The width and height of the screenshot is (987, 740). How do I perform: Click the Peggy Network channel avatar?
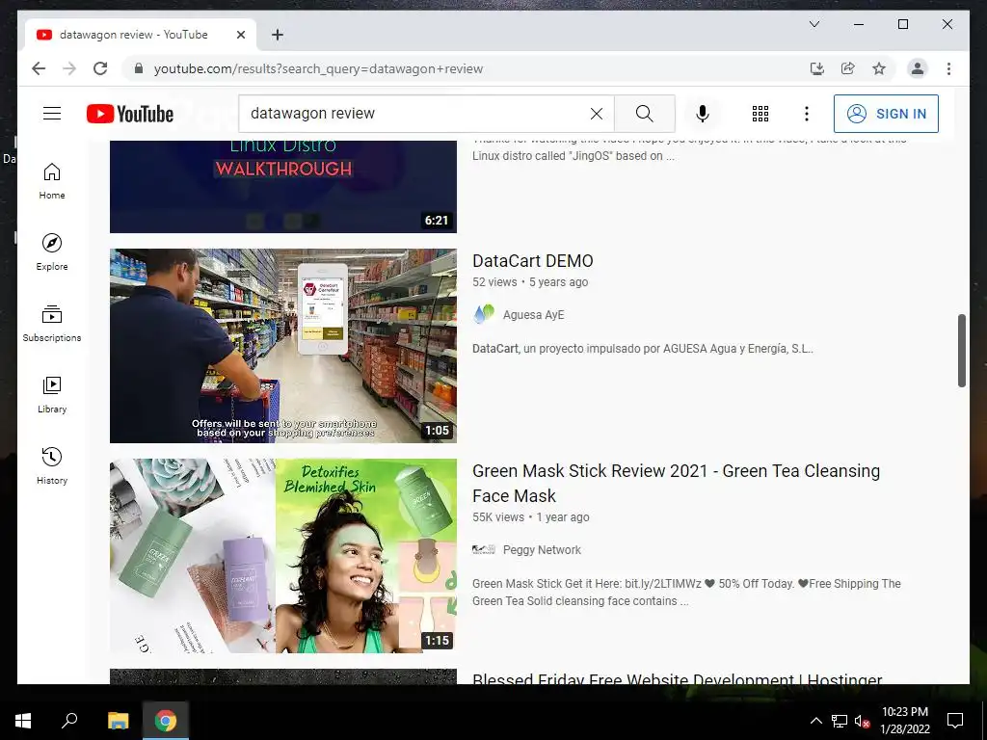[x=484, y=550]
